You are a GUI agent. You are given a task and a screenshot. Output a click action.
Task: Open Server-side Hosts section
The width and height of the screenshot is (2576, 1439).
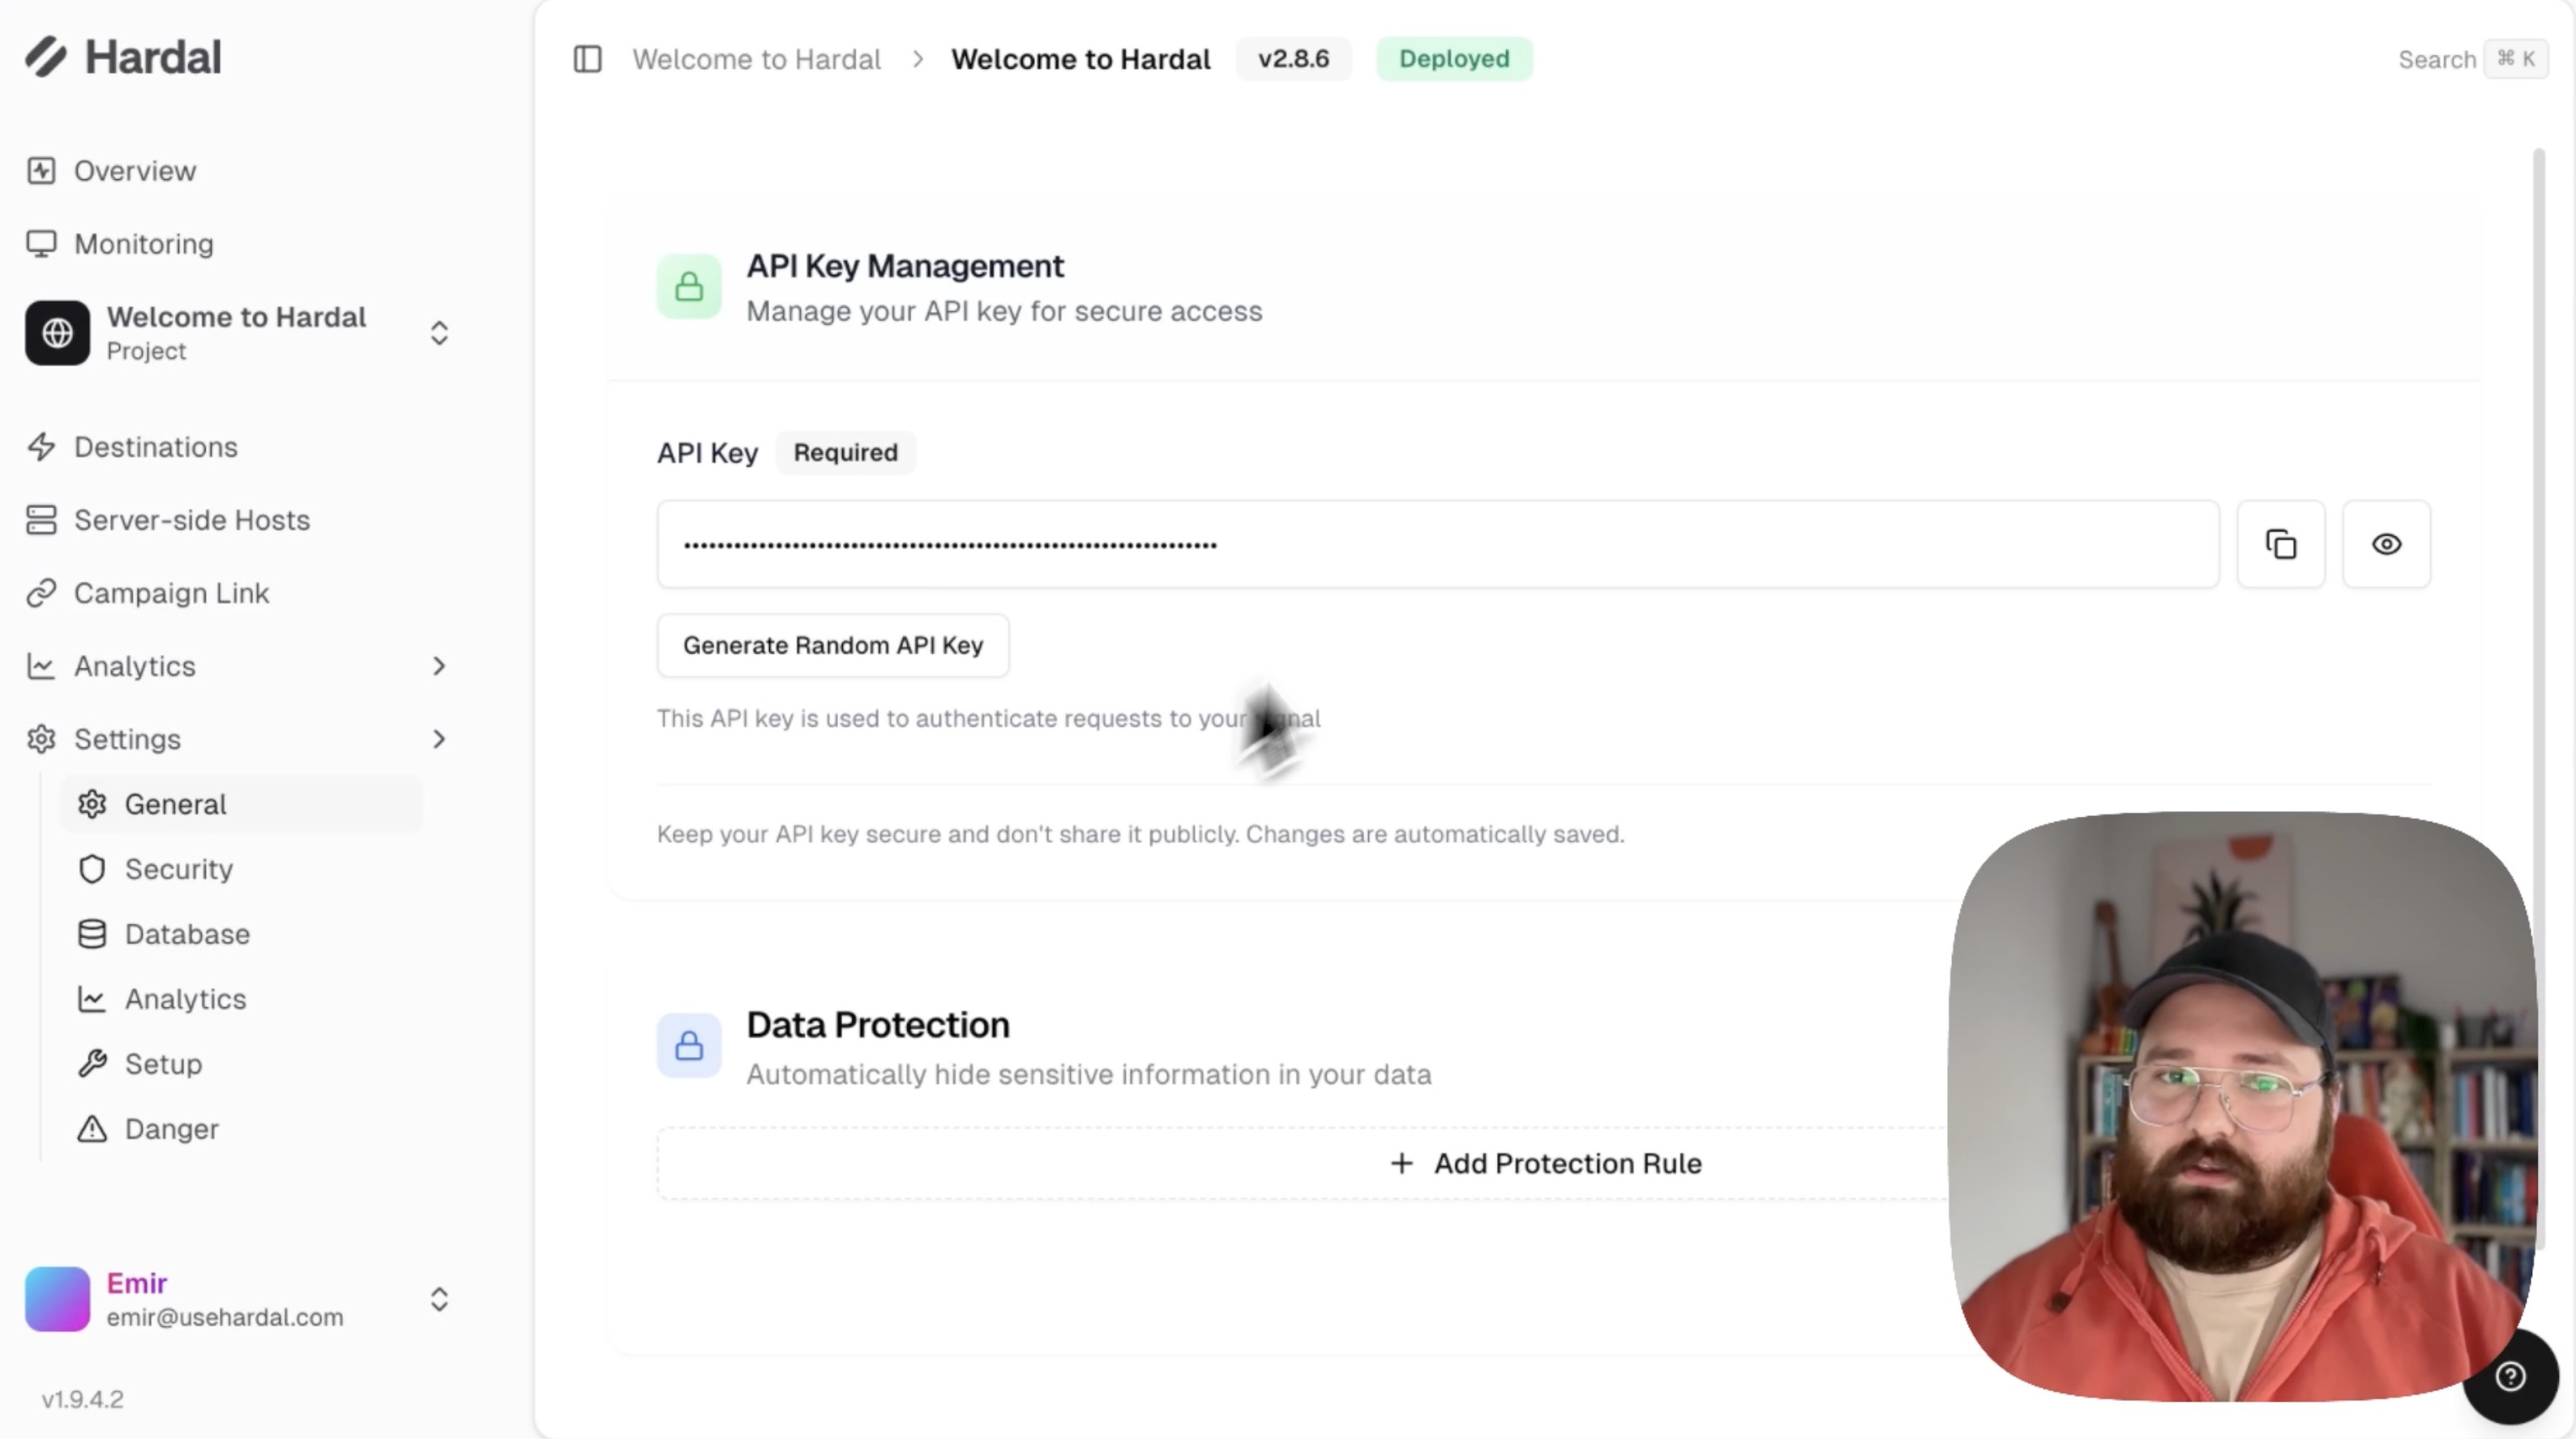pos(191,519)
